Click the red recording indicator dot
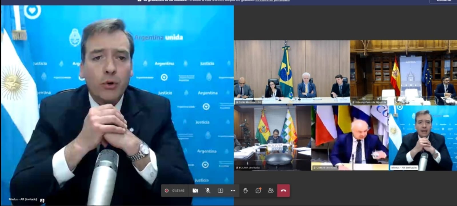Image resolution: width=457 pixels, height=206 pixels. (x=167, y=191)
